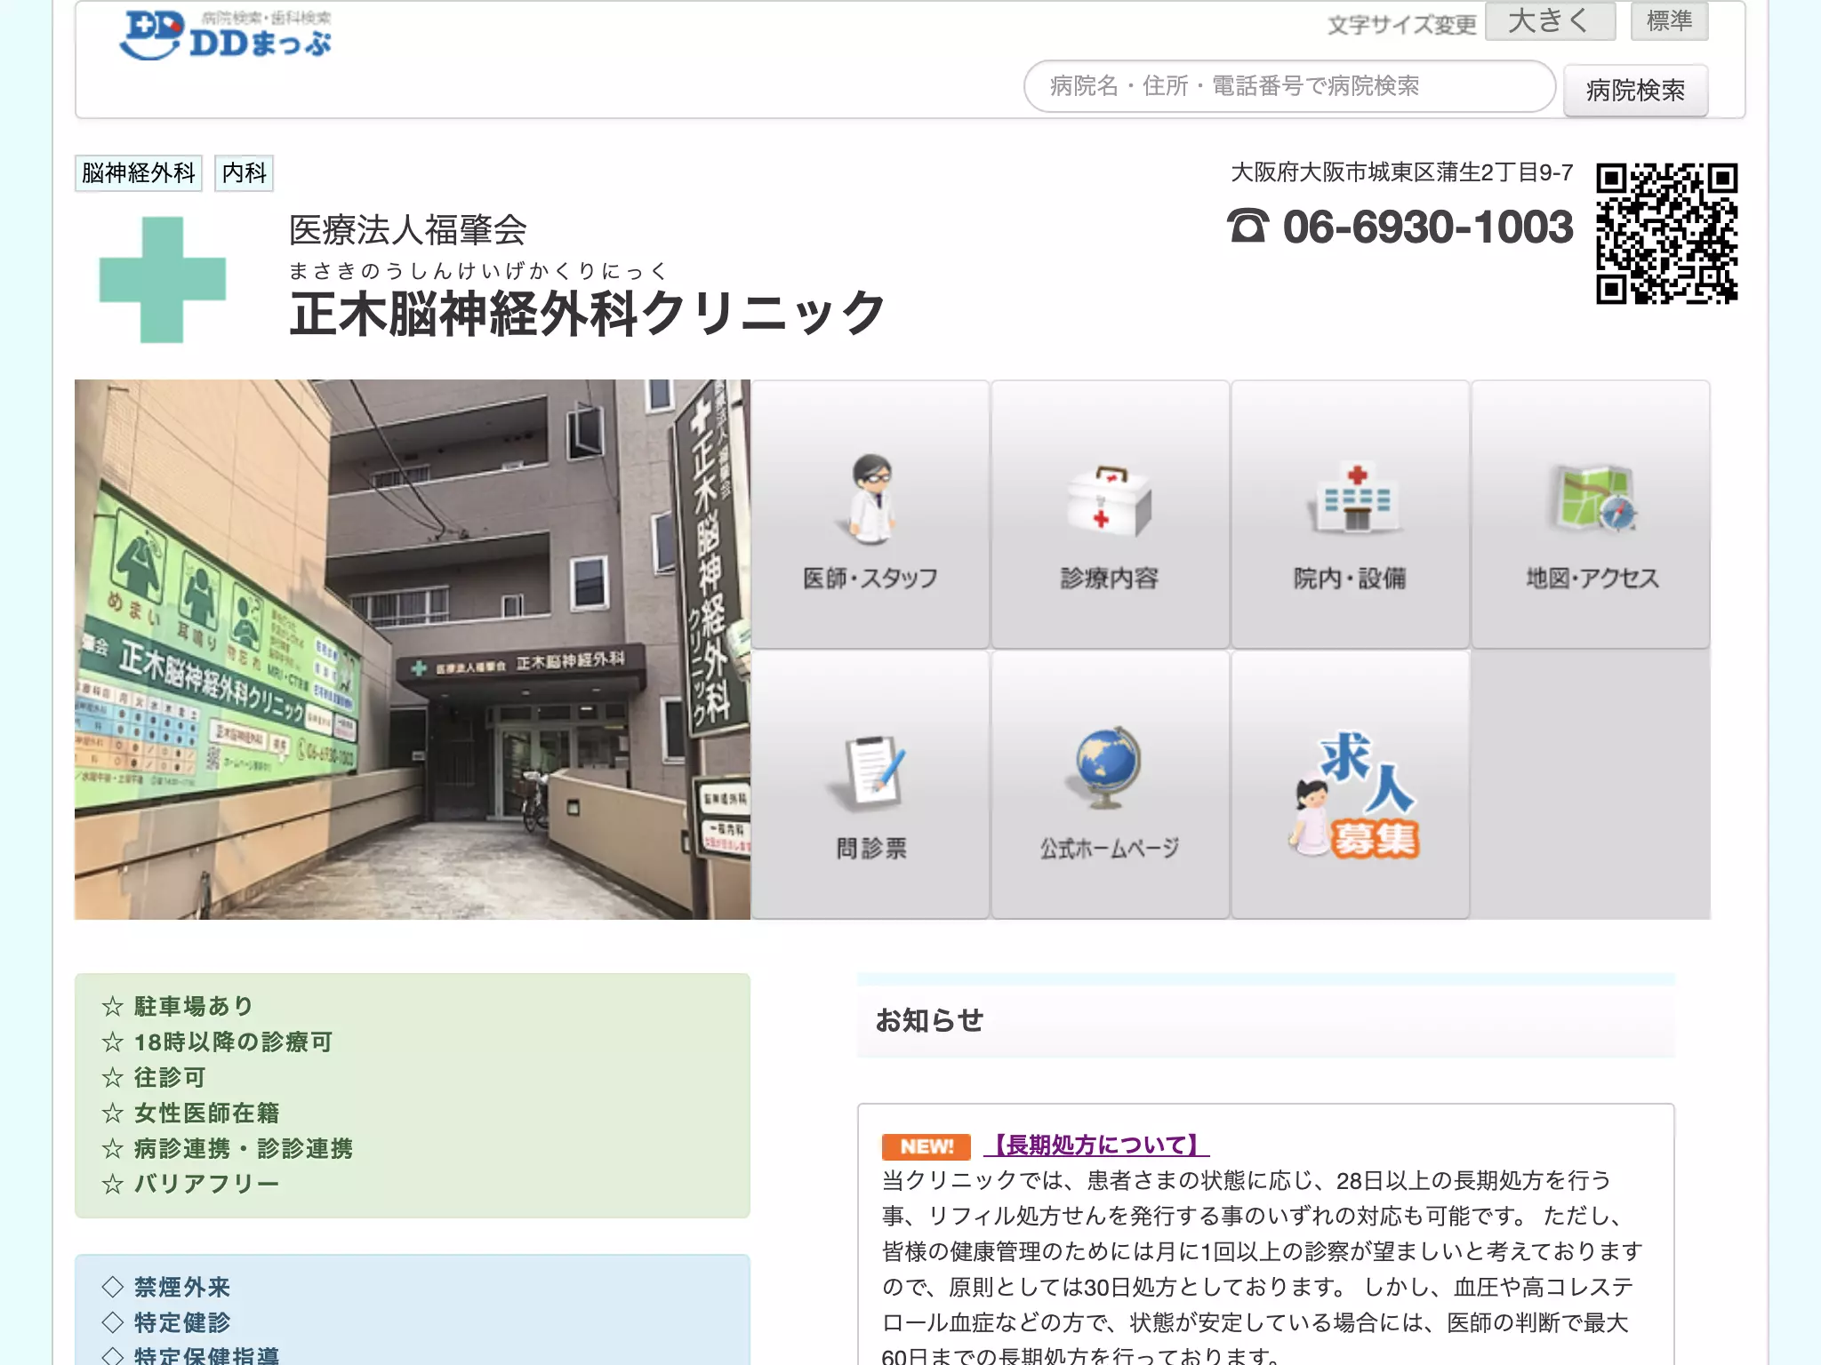Click the お知らせ section heading
The width and height of the screenshot is (1821, 1365).
click(x=929, y=1020)
